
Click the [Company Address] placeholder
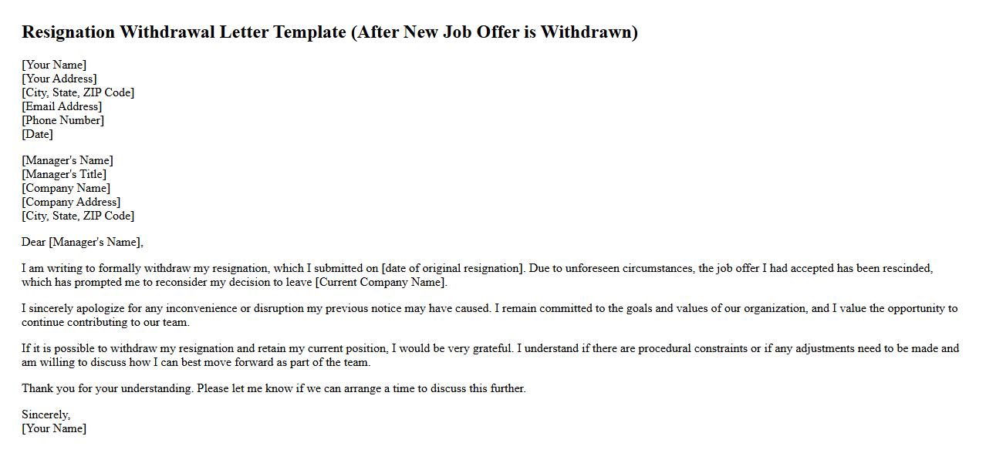[71, 202]
